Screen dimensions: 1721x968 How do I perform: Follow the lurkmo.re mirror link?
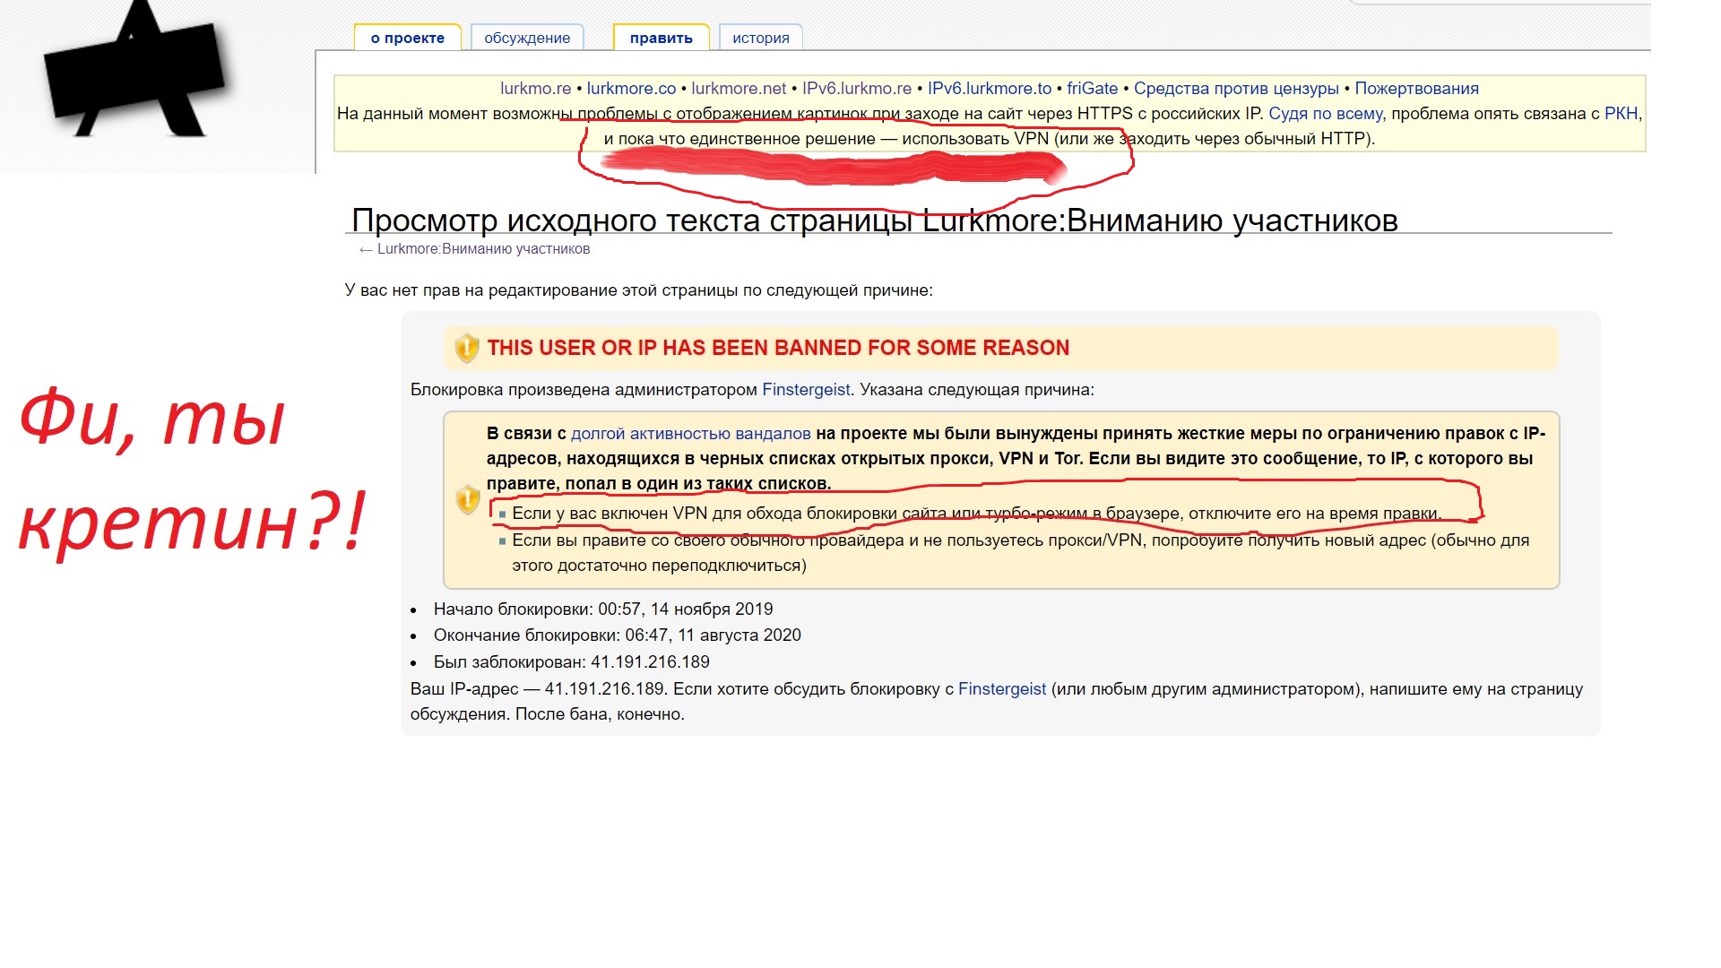point(535,89)
